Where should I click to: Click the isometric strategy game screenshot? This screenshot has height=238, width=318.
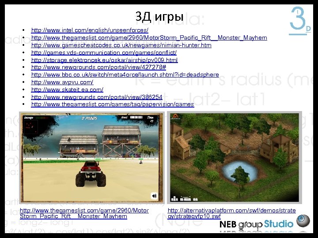coord(235,158)
